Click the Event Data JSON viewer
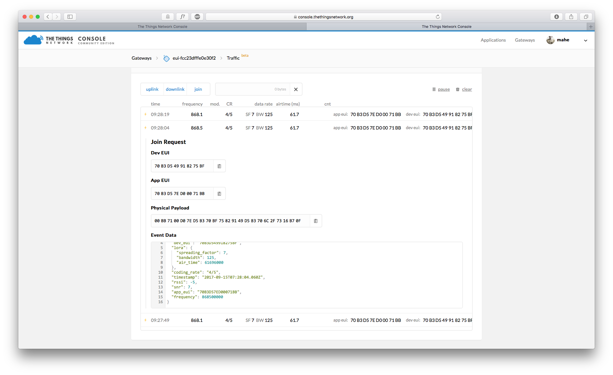The width and height of the screenshot is (613, 375). (x=306, y=275)
